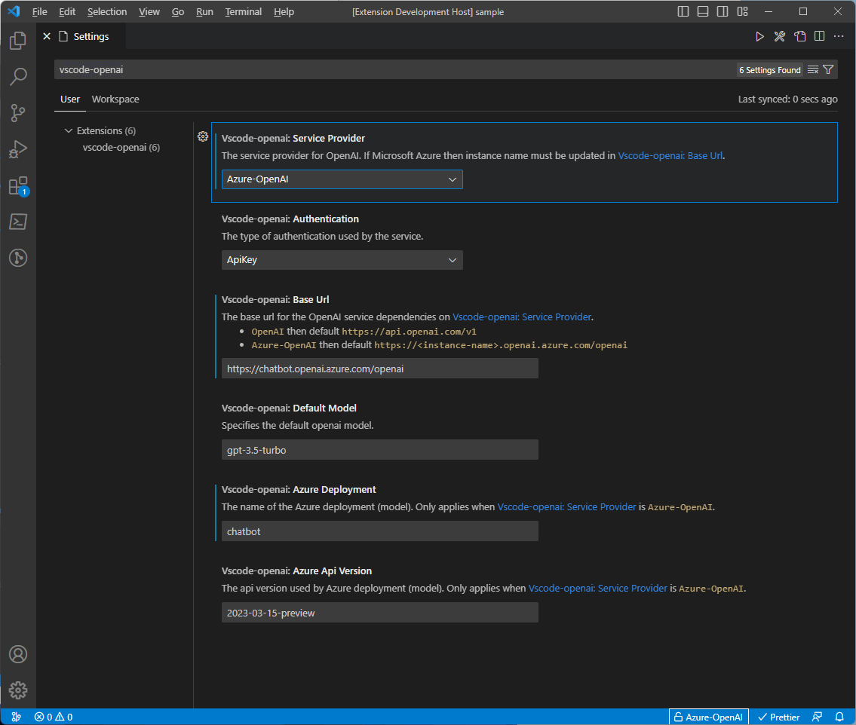Open the Terminal menu
Viewport: 856px width, 725px height.
244,11
